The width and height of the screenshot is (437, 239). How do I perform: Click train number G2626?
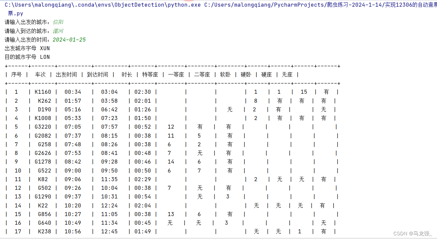pyautogui.click(x=43, y=153)
